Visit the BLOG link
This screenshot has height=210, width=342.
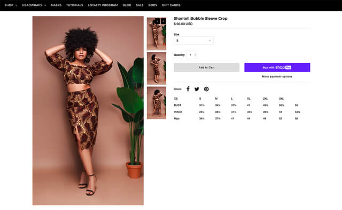click(127, 5)
